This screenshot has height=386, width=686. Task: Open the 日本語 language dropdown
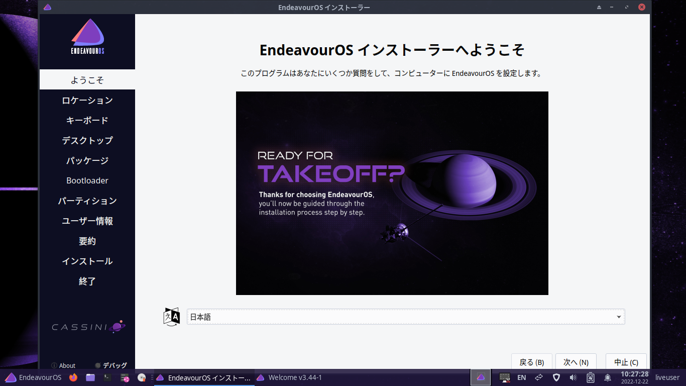click(x=406, y=317)
